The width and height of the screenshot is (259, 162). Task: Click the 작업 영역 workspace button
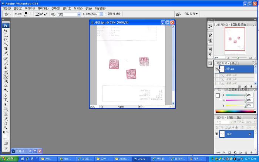(x=191, y=14)
